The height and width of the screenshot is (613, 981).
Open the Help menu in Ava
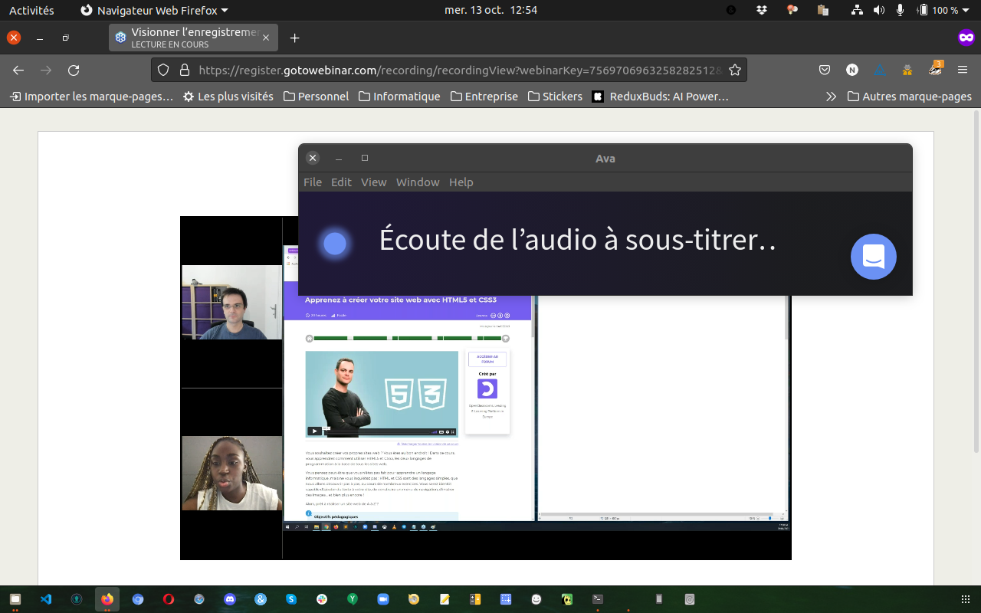461,182
